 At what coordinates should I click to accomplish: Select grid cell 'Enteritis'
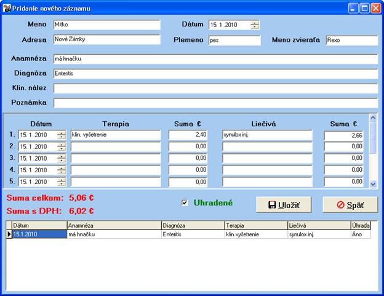coord(193,234)
